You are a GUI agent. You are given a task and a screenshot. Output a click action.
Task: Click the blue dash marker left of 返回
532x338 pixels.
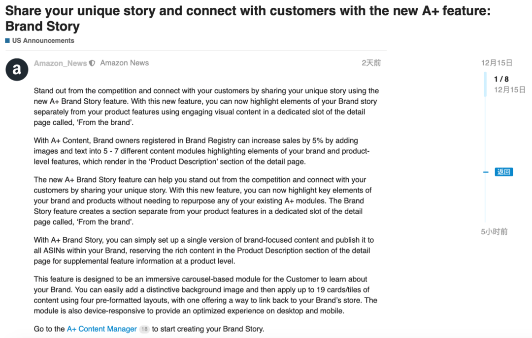coord(486,172)
